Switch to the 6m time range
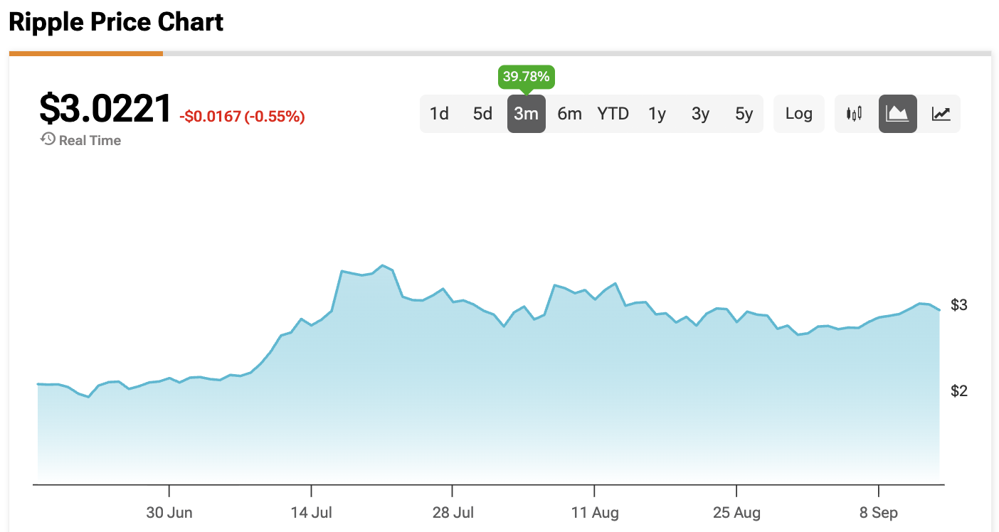The image size is (999, 532). pyautogui.click(x=569, y=114)
